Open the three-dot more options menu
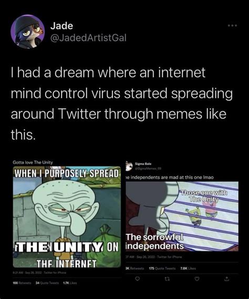The height and width of the screenshot is (299, 249). coord(233,25)
